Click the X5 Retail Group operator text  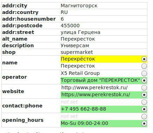click(80, 73)
